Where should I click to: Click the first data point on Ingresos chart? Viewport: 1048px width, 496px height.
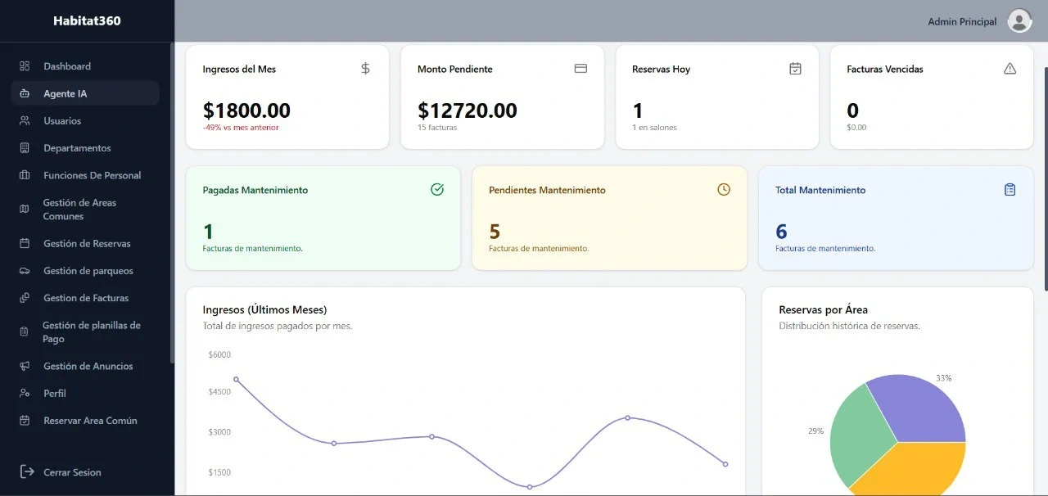point(236,380)
